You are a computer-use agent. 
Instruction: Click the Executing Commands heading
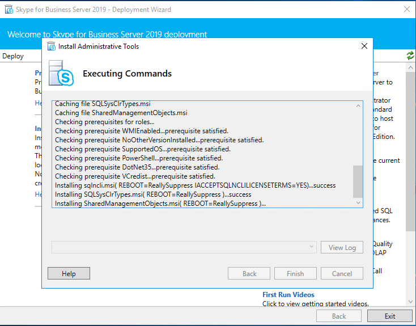(x=127, y=74)
